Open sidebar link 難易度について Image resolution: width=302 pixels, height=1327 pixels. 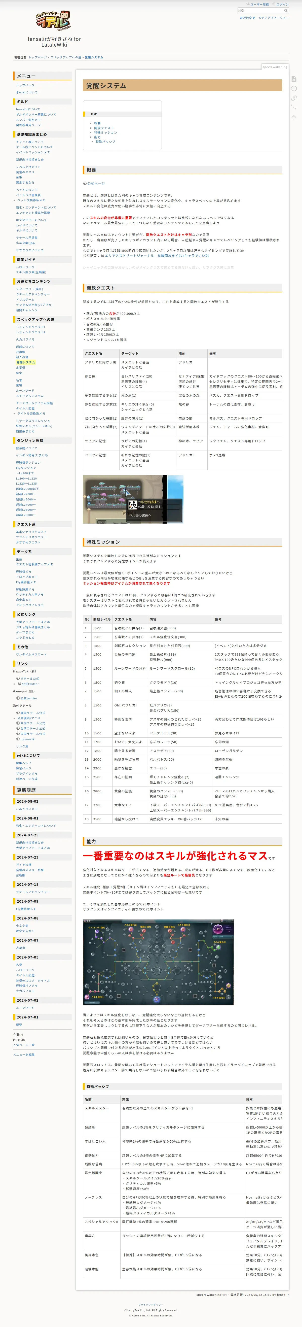coord(26,448)
